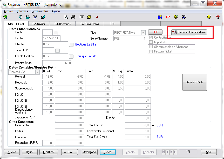Screen dimensions: 224x159
Task: Click Boutique La Silla link beside Cliente
Action: [x=86, y=44]
